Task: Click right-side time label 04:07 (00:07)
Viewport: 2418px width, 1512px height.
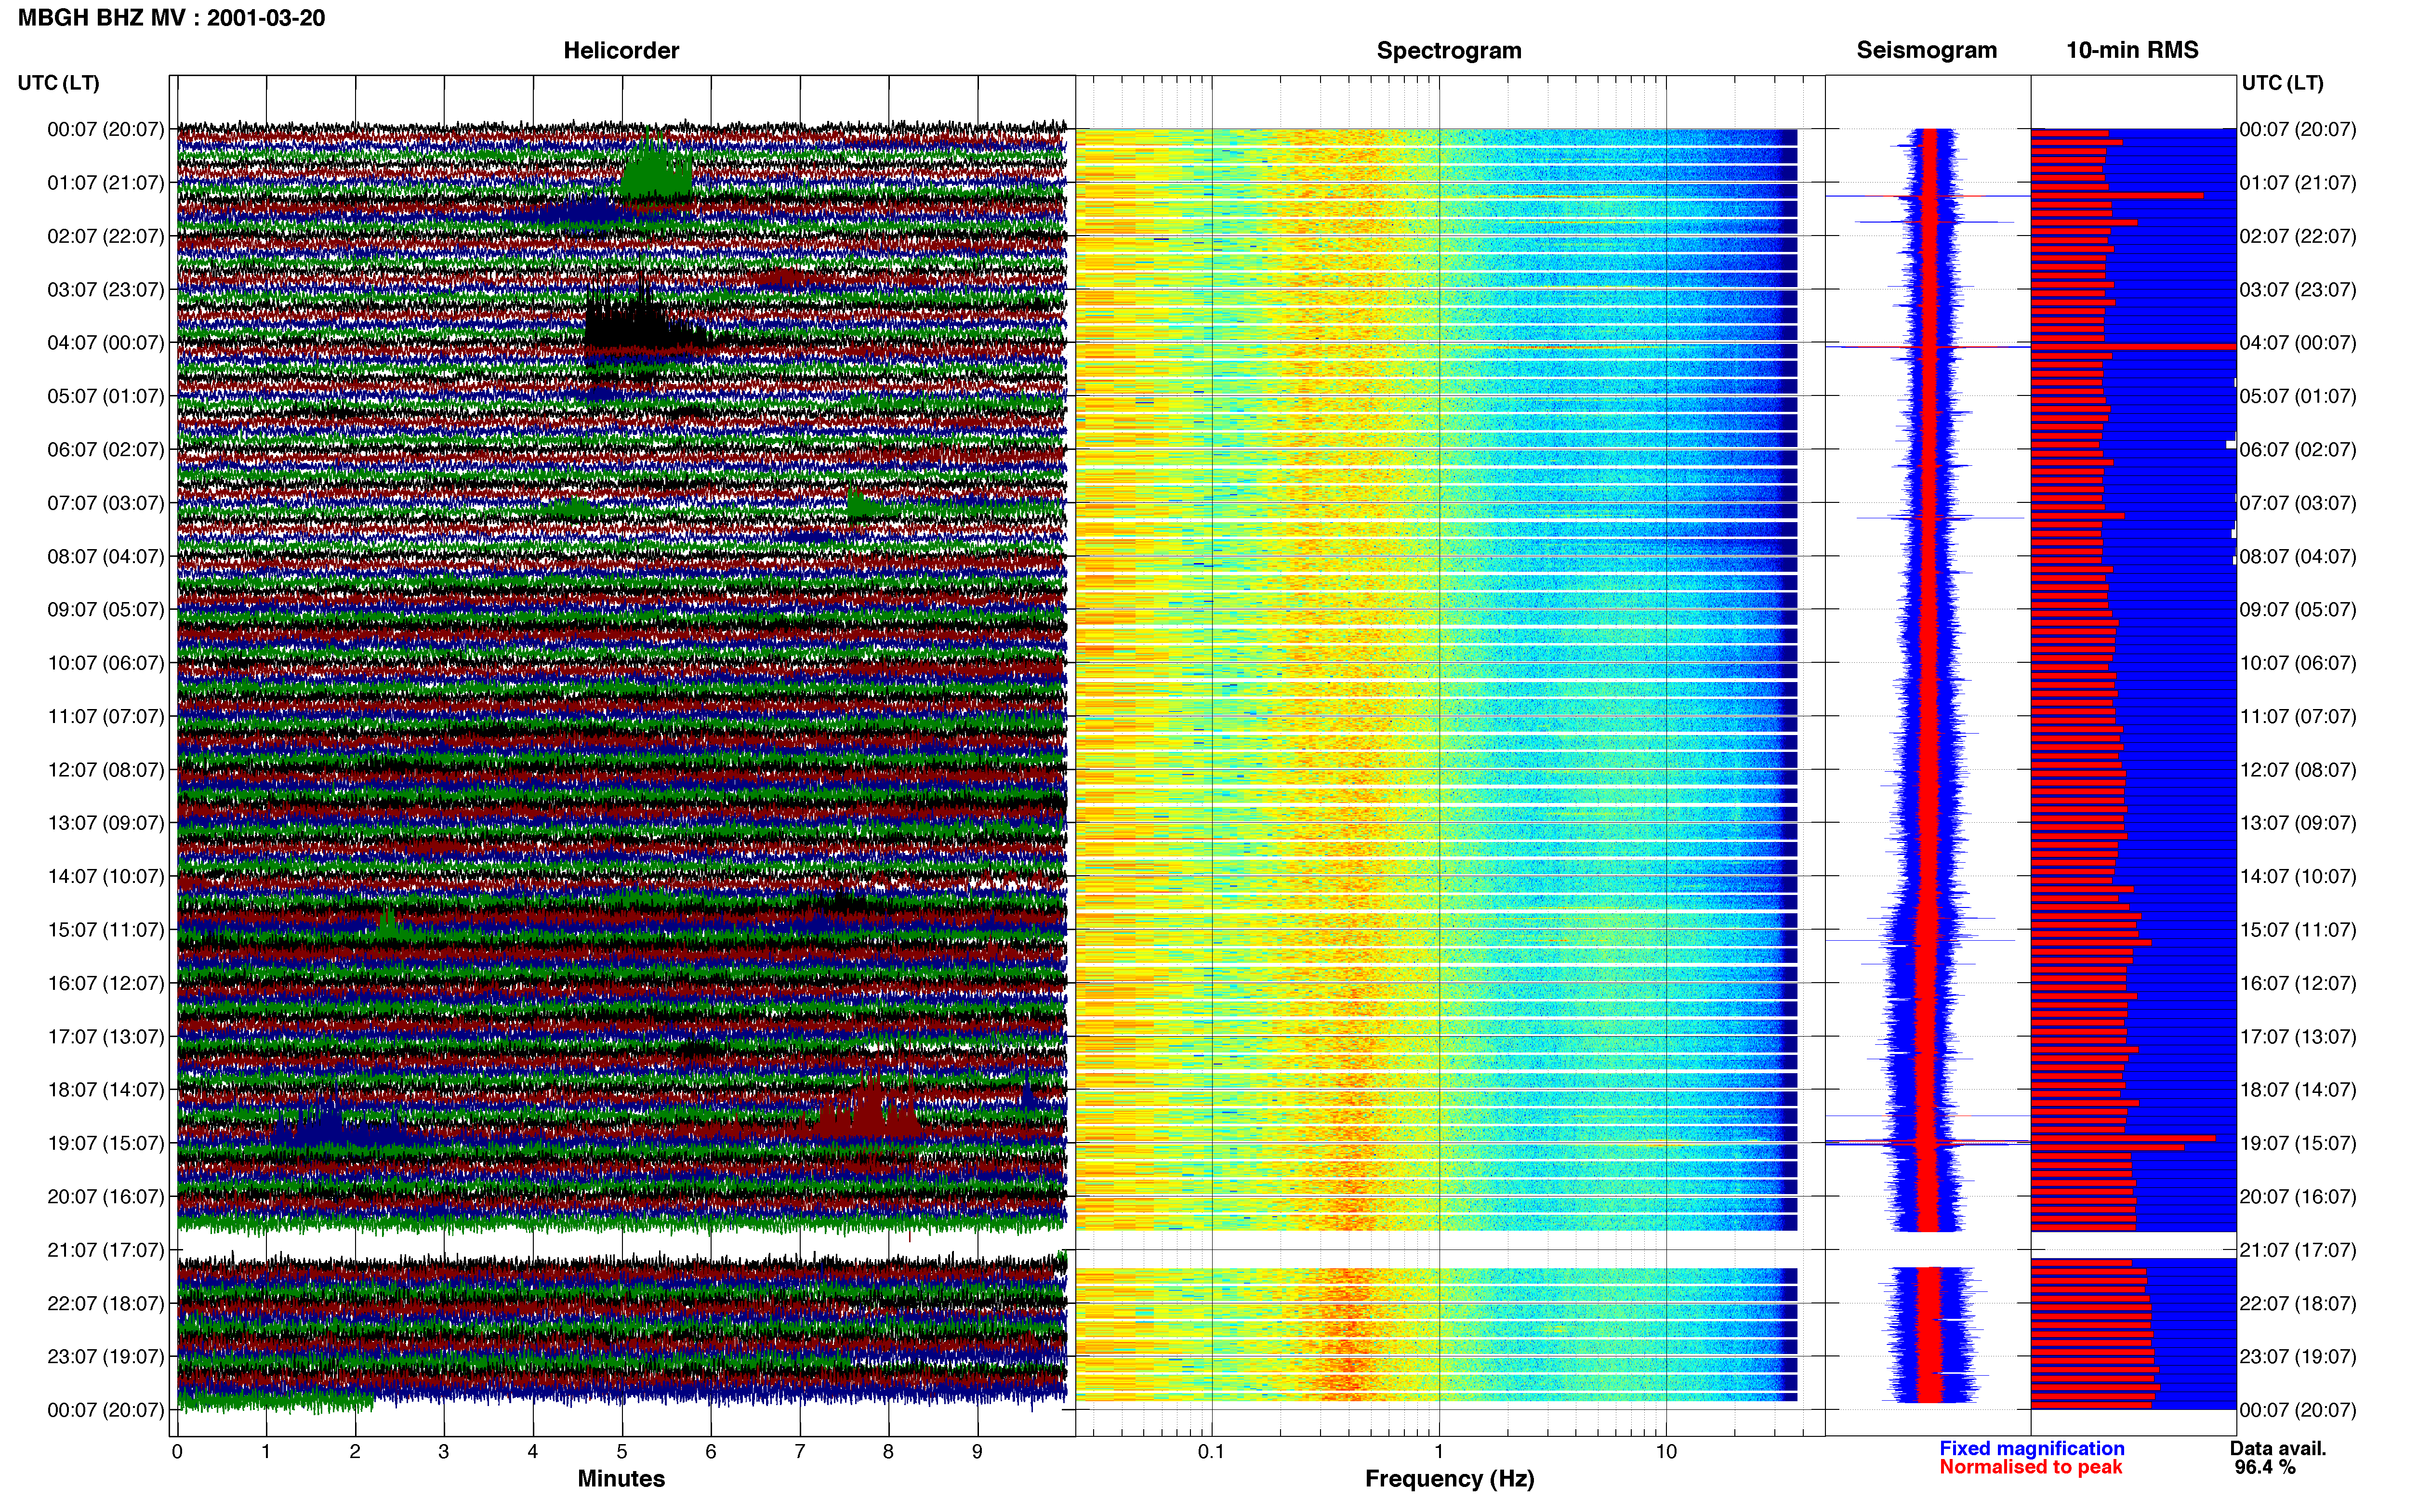Action: point(2297,343)
